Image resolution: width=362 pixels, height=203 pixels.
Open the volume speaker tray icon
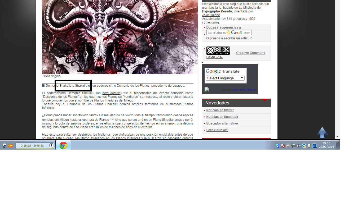pyautogui.click(x=299, y=146)
